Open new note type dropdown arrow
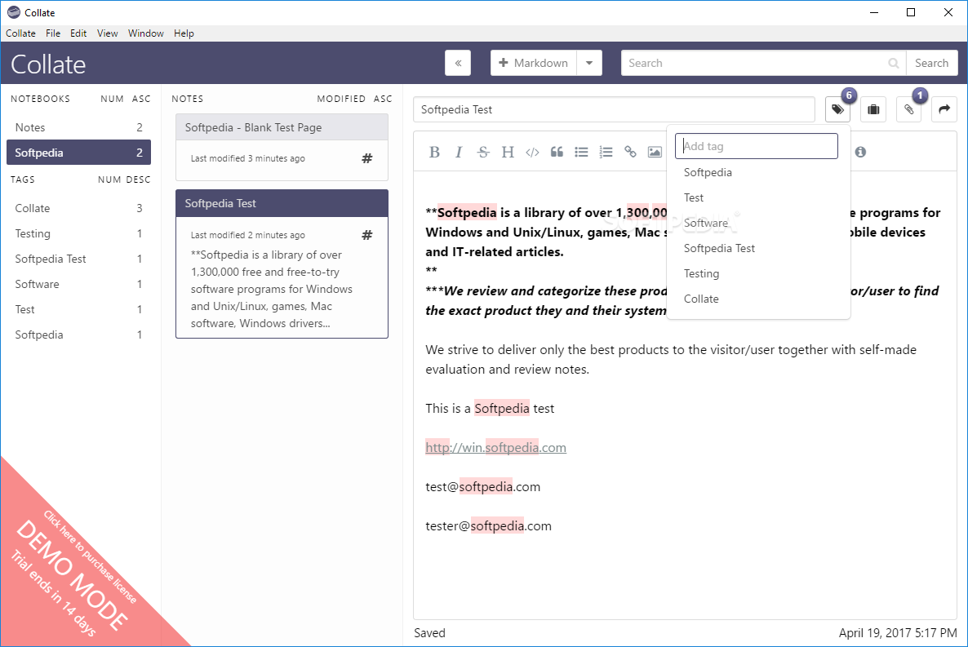The width and height of the screenshot is (968, 647). pos(589,63)
